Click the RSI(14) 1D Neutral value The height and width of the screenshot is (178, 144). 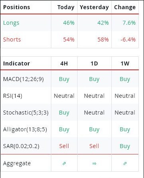[94, 96]
